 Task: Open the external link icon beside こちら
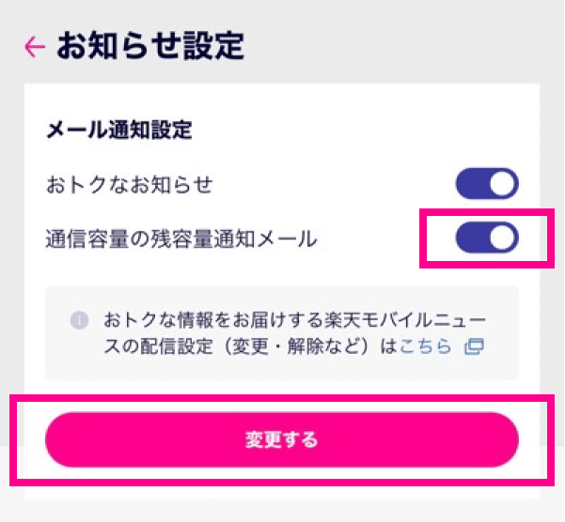coord(474,346)
